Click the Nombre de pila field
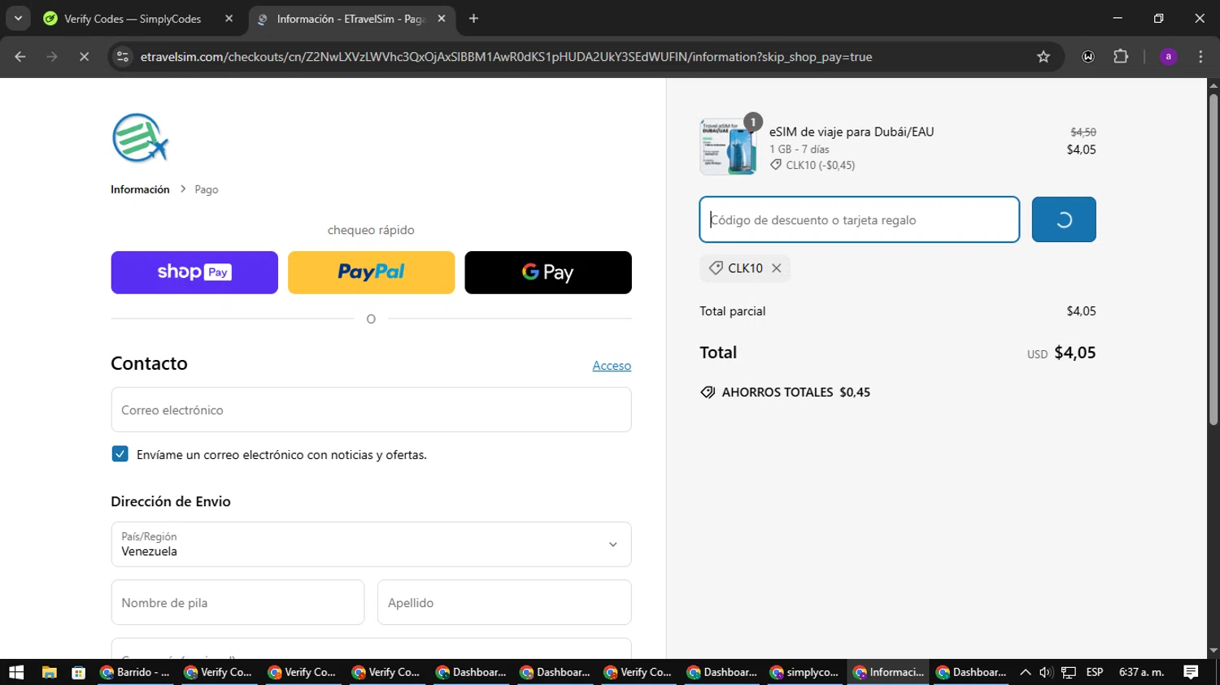The width and height of the screenshot is (1220, 685). tap(237, 602)
